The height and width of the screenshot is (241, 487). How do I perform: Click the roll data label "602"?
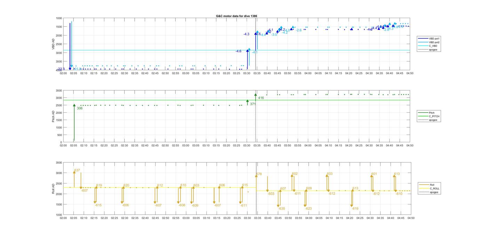pyautogui.click(x=295, y=174)
